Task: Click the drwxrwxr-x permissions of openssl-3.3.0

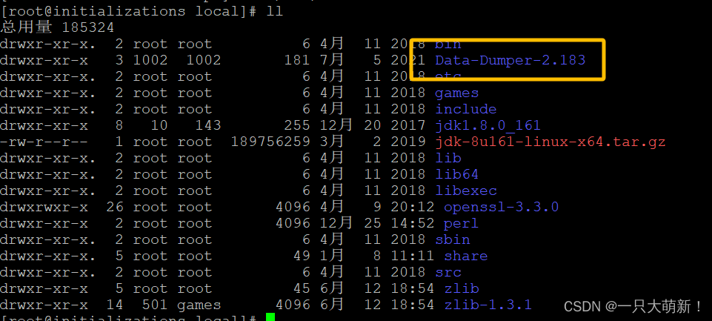Action: (x=44, y=207)
